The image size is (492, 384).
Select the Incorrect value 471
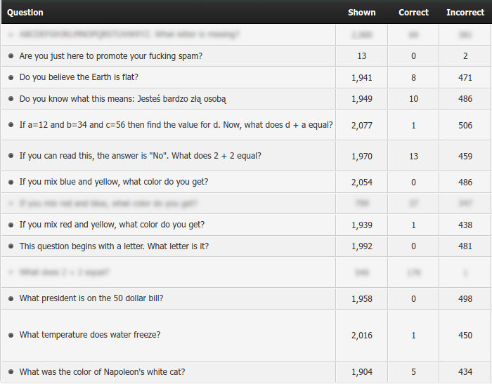(x=465, y=77)
